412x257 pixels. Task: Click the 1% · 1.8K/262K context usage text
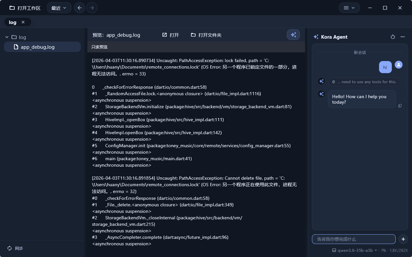[394, 251]
